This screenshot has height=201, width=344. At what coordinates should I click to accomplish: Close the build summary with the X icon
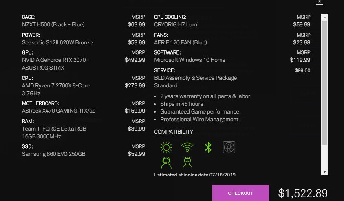pos(320,2)
